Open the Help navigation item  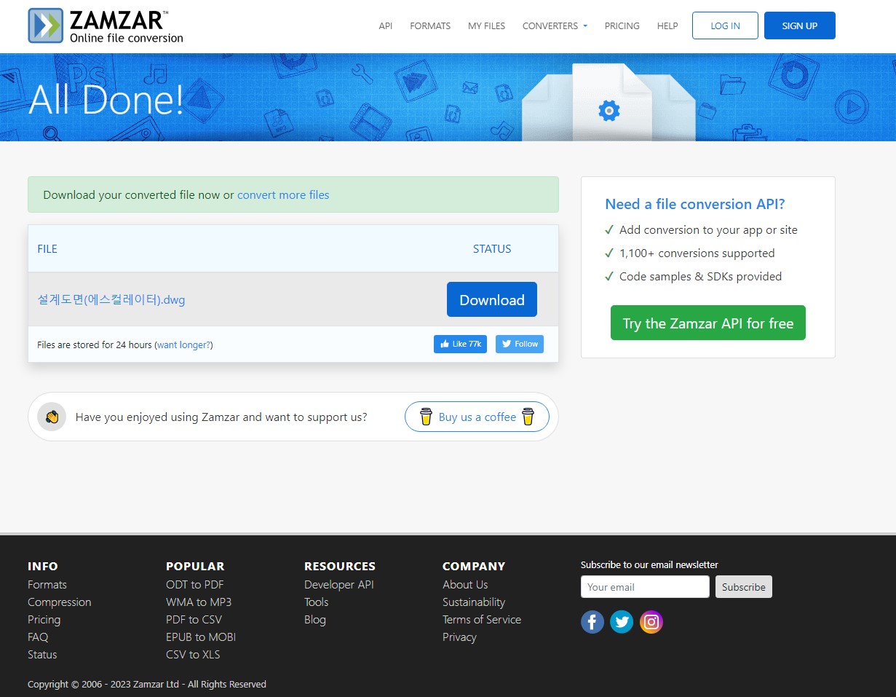point(667,25)
